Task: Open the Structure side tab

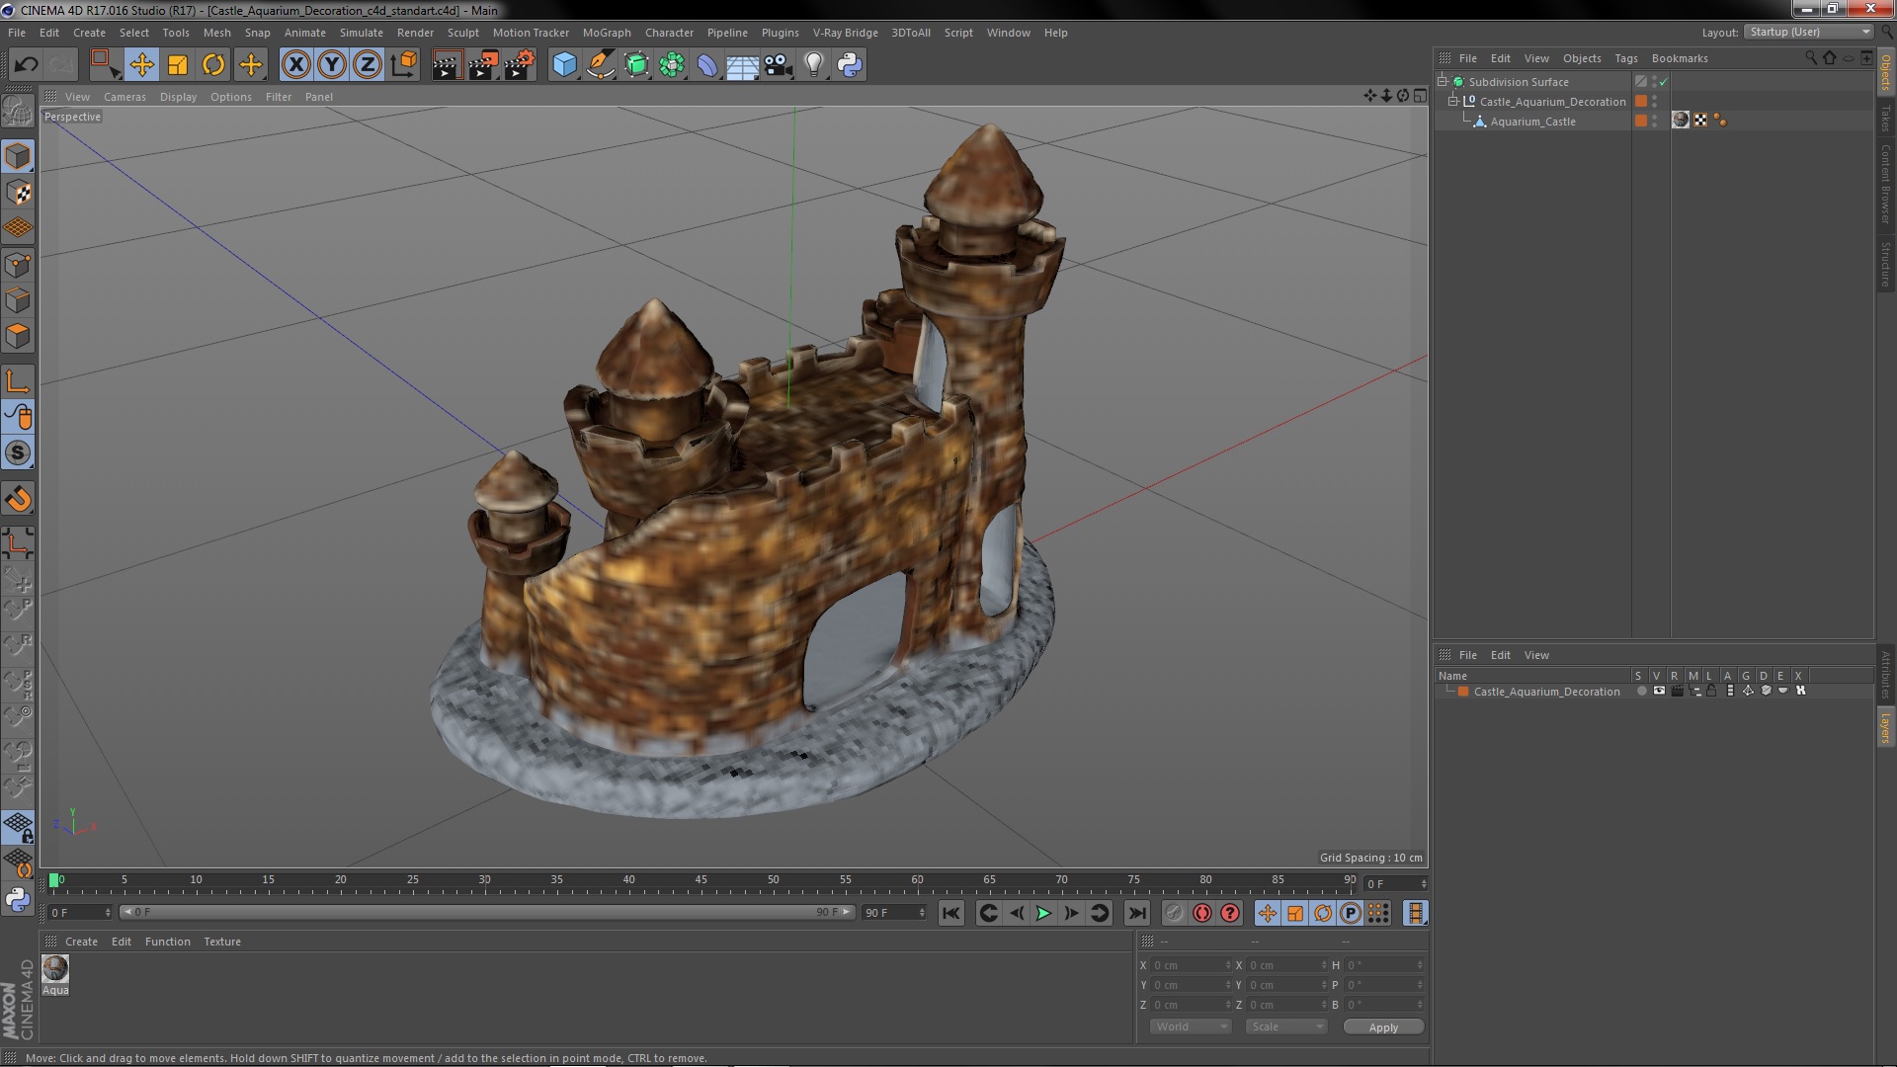Action: pos(1885,263)
